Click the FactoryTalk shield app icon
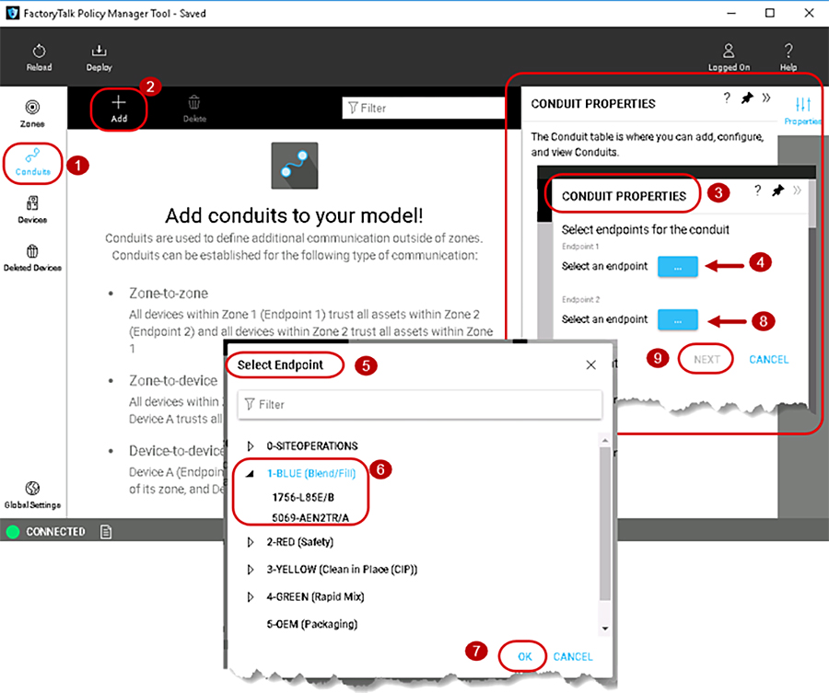This screenshot has width=829, height=693. point(13,13)
